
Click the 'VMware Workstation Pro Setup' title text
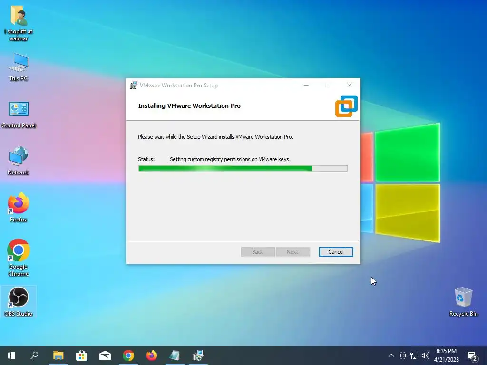point(179,86)
